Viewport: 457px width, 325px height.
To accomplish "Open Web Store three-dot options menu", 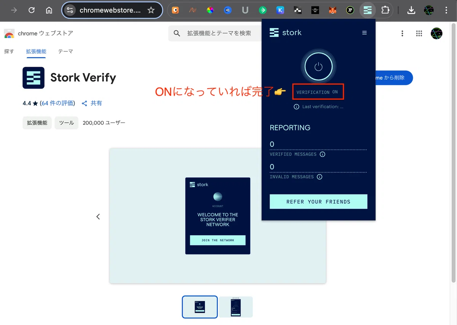I will [x=402, y=33].
